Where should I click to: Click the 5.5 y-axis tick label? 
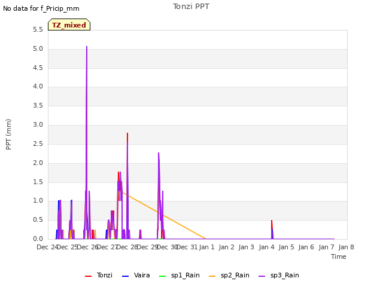click(x=38, y=30)
